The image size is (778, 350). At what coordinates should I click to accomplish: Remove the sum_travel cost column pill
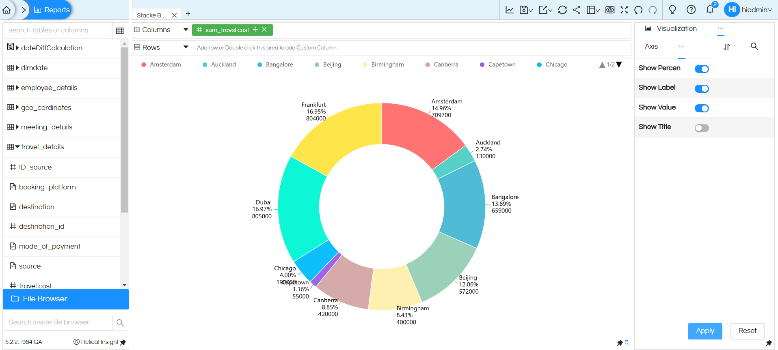(264, 30)
